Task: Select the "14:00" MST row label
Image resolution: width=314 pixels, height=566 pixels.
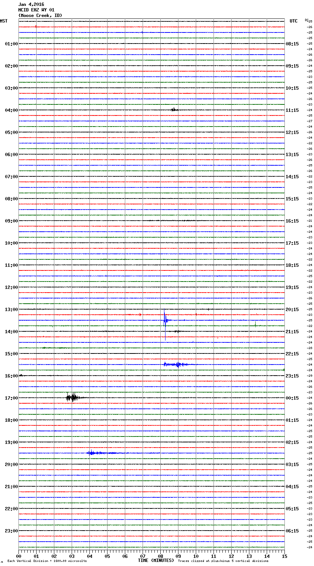Action: pyautogui.click(x=11, y=332)
